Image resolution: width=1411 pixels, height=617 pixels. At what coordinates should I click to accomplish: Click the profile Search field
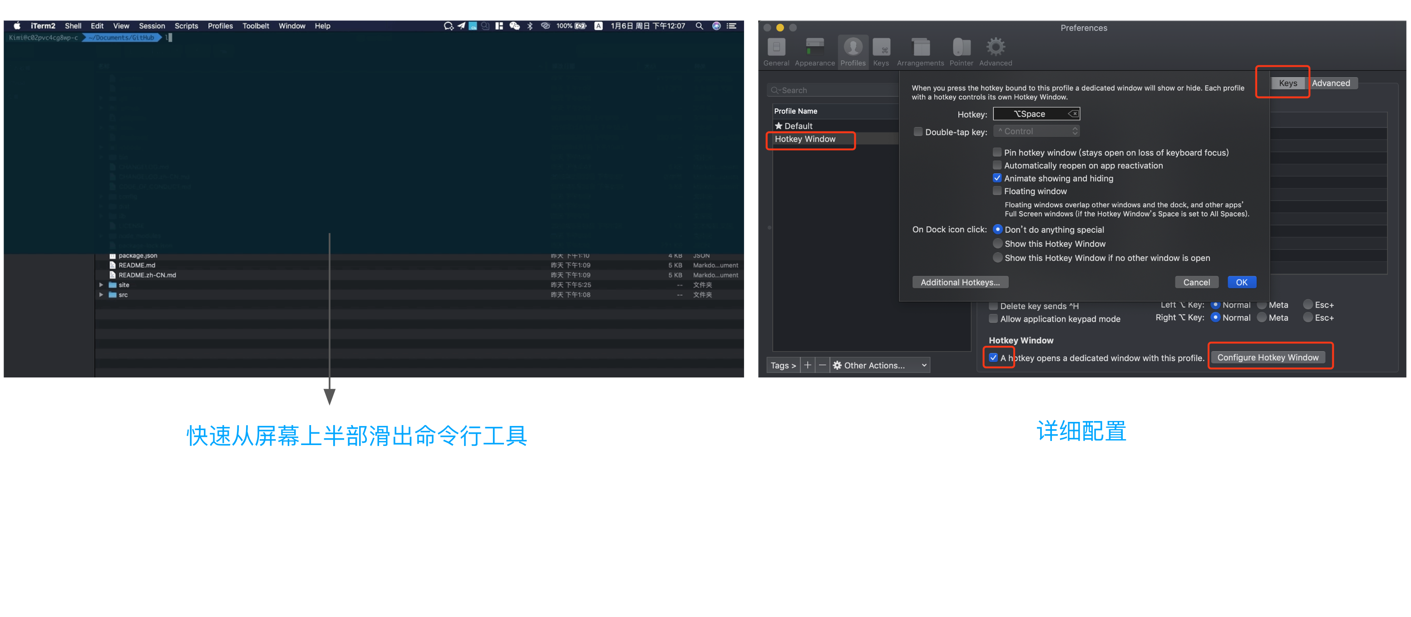tap(833, 90)
